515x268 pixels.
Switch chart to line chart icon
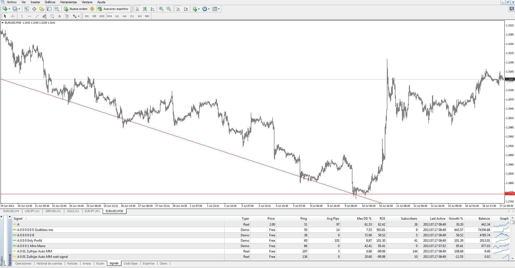pos(152,9)
